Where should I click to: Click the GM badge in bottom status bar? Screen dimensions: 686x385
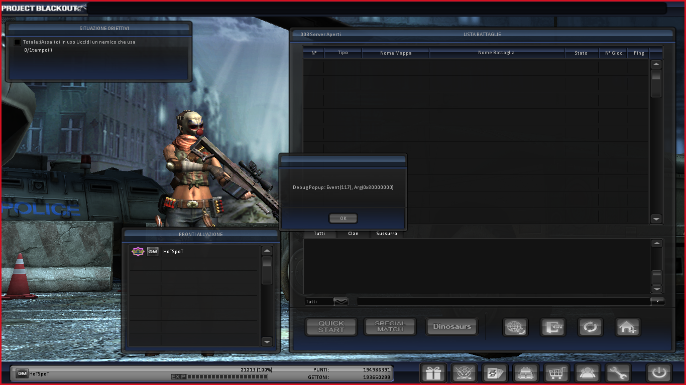tap(22, 373)
